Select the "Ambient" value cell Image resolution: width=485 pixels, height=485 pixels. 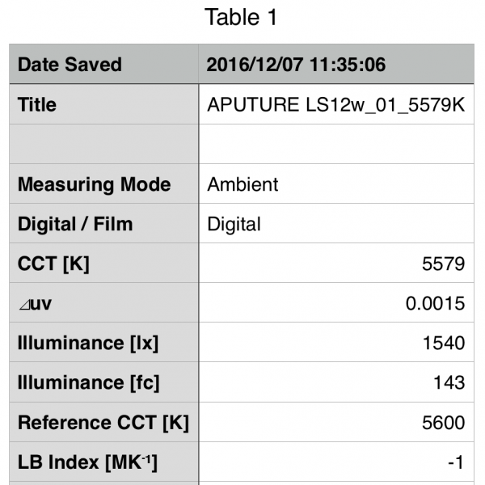pyautogui.click(x=336, y=183)
